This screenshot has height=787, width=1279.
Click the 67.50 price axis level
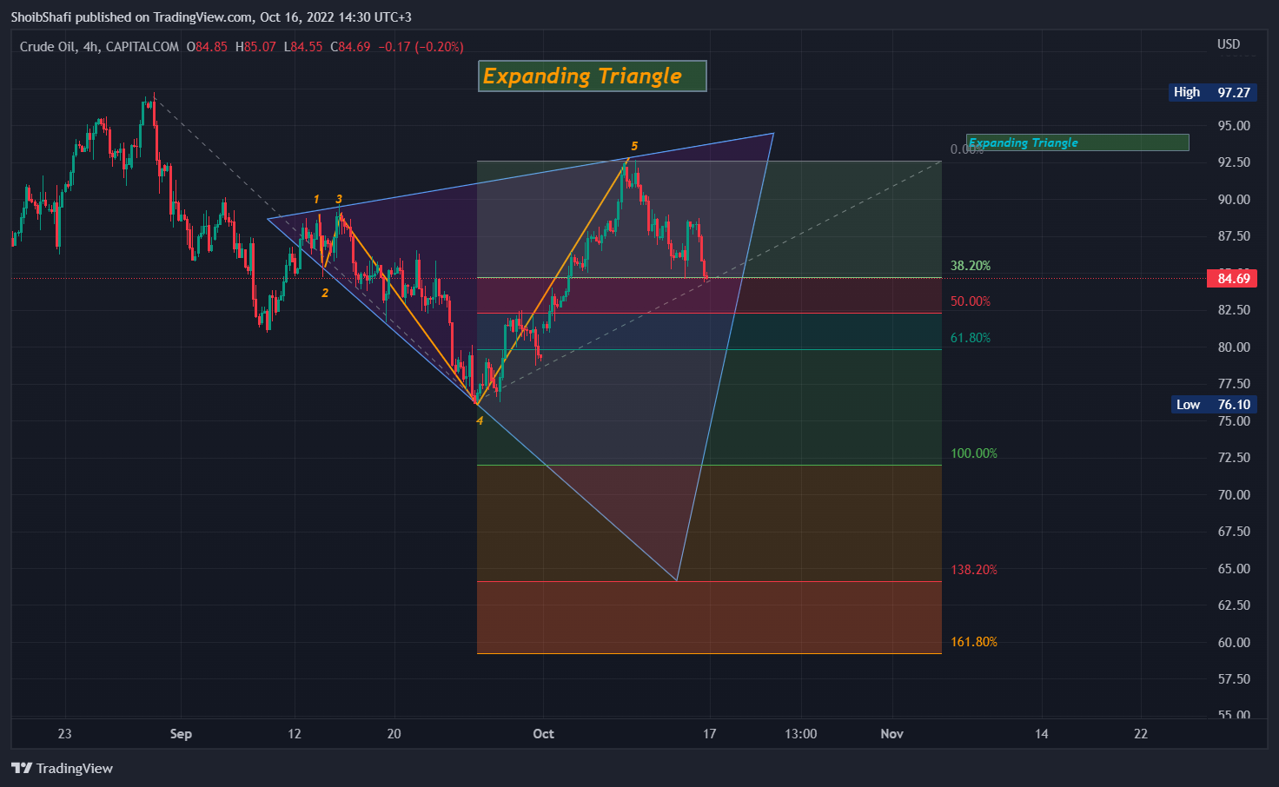tap(1234, 532)
